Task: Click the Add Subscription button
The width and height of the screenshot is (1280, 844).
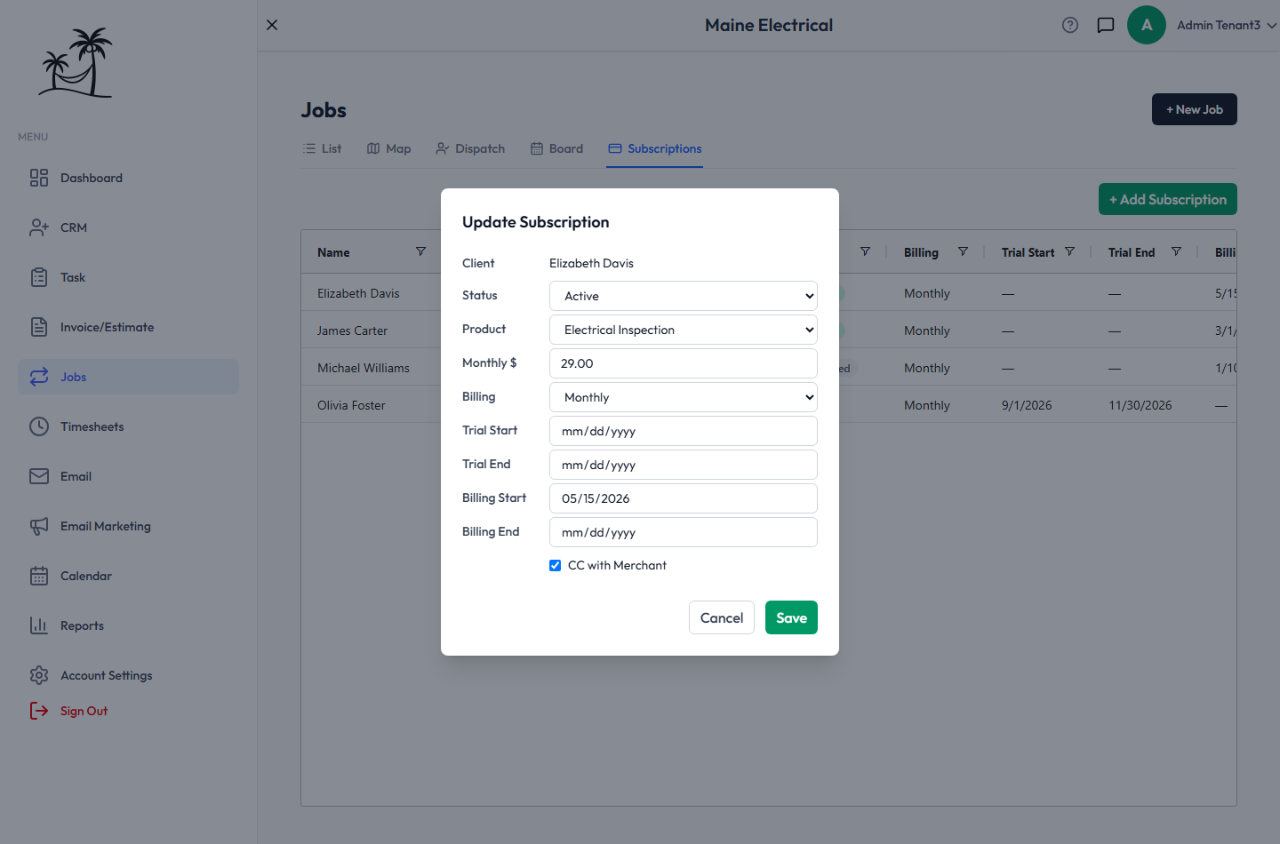Action: (x=1168, y=199)
